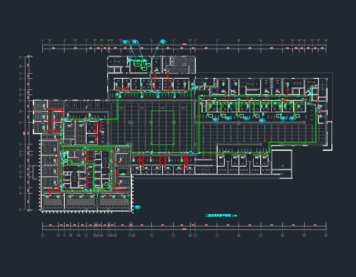
Task: Select the overall dimension text on the bottom dimension line
Action: (184, 229)
